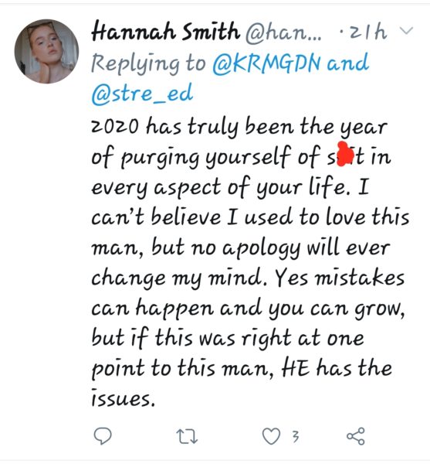Visit the @stre_ed mention

(x=142, y=94)
